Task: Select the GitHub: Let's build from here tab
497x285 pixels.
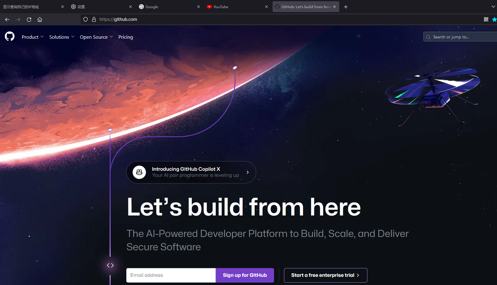Action: pos(306,7)
